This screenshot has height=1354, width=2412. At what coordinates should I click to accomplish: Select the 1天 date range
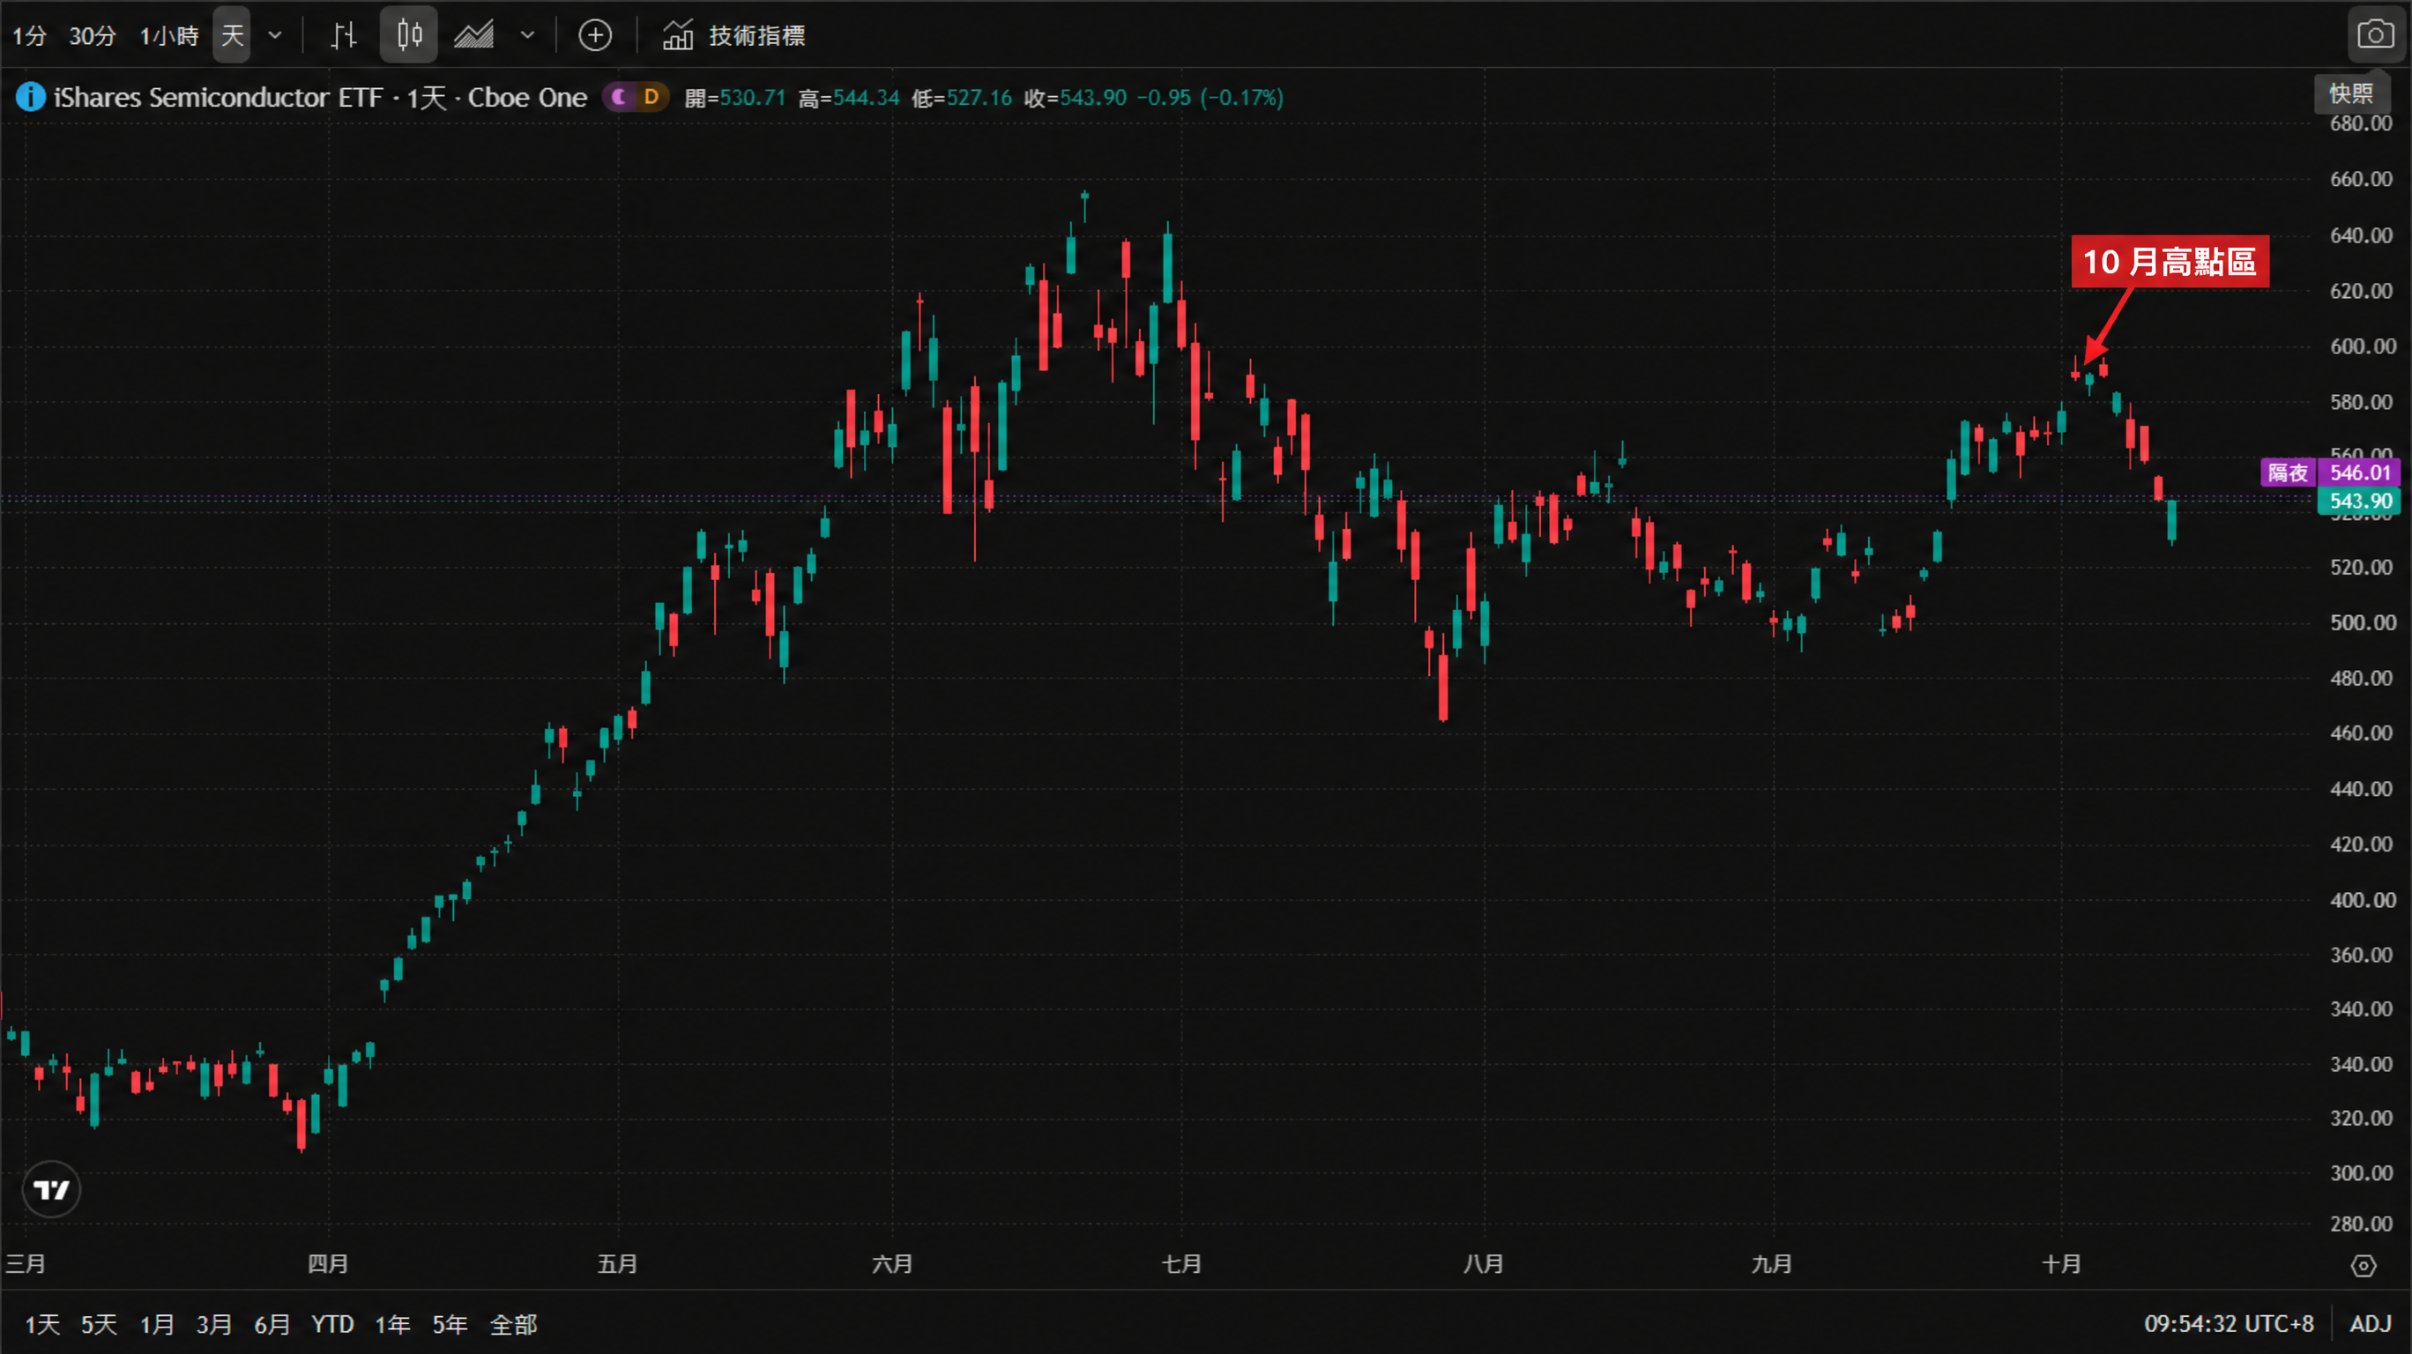42,1324
